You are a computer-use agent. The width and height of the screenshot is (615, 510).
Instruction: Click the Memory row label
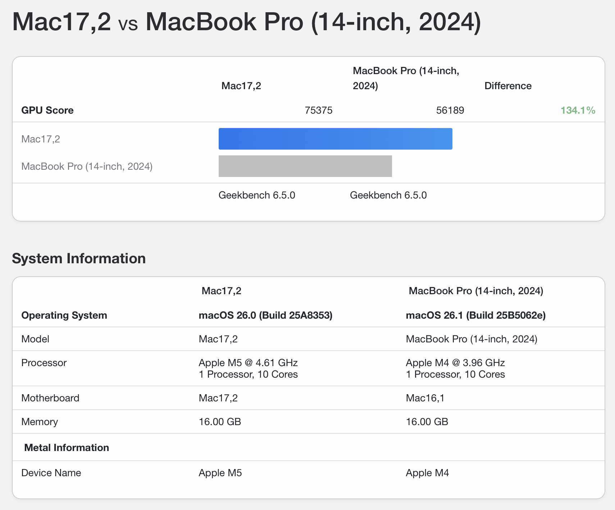(40, 422)
